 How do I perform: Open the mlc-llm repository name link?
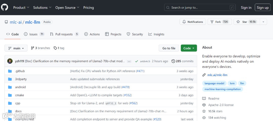33,22
